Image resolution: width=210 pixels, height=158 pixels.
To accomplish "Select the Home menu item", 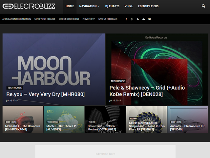I will 70,6.
